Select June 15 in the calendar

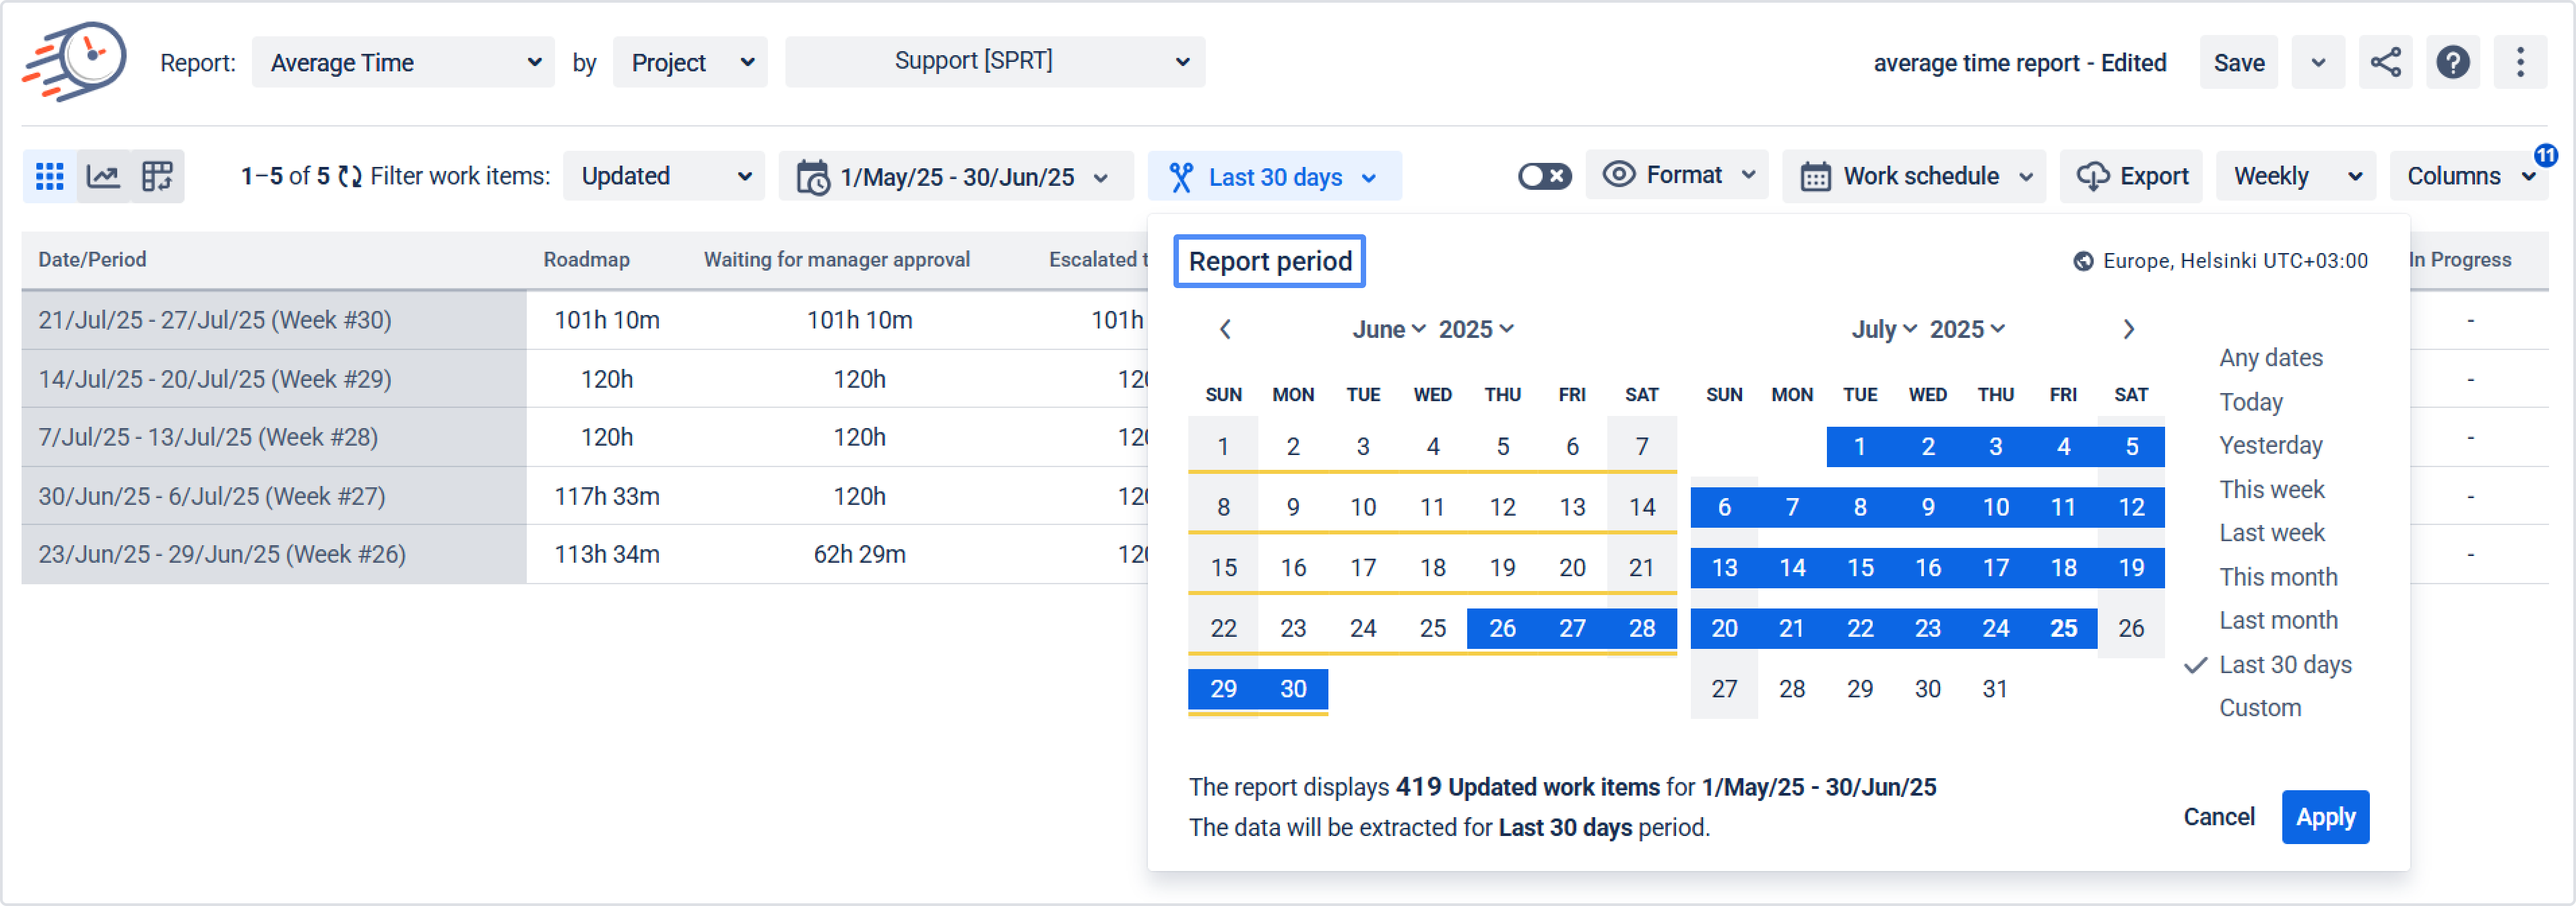click(x=1223, y=568)
